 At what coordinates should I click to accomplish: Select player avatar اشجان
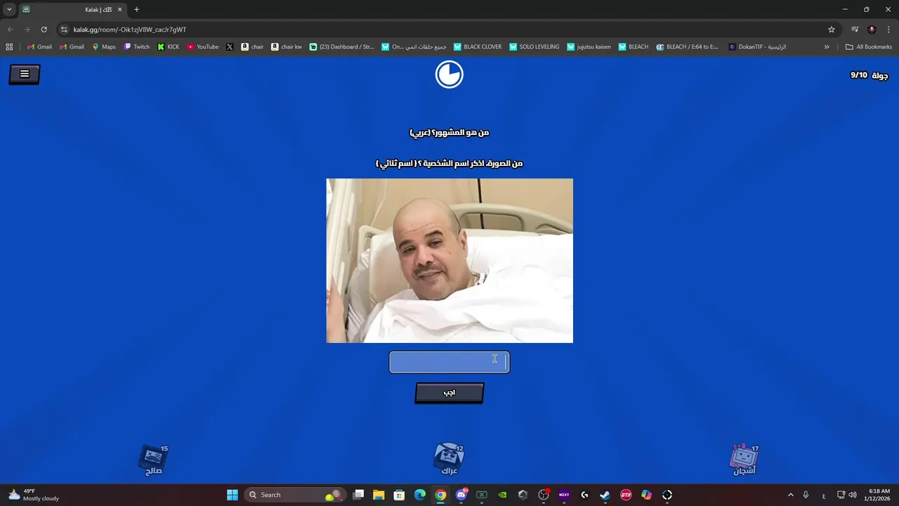coord(744,460)
